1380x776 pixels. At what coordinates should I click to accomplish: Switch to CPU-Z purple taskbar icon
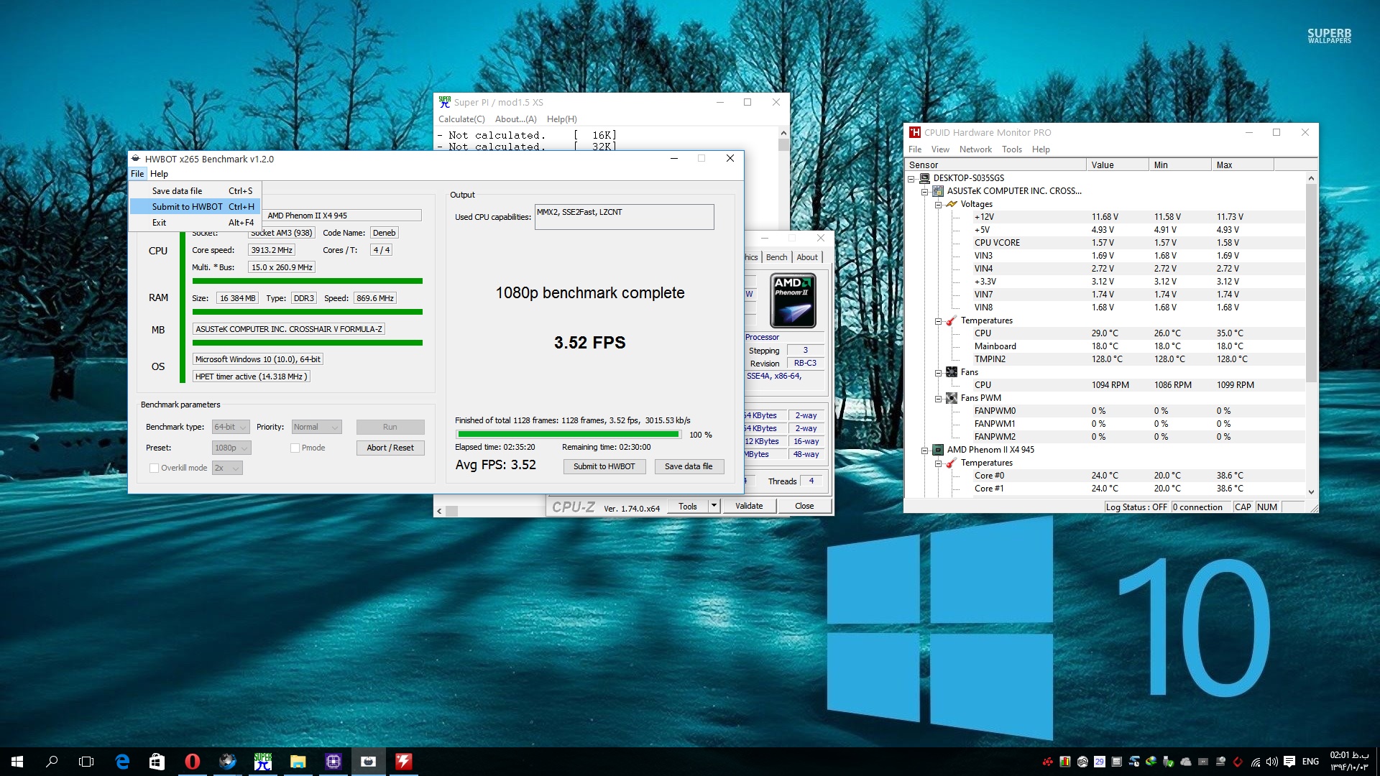coord(333,762)
